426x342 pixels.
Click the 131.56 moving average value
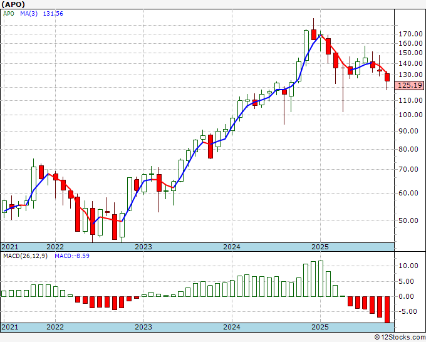click(x=53, y=14)
